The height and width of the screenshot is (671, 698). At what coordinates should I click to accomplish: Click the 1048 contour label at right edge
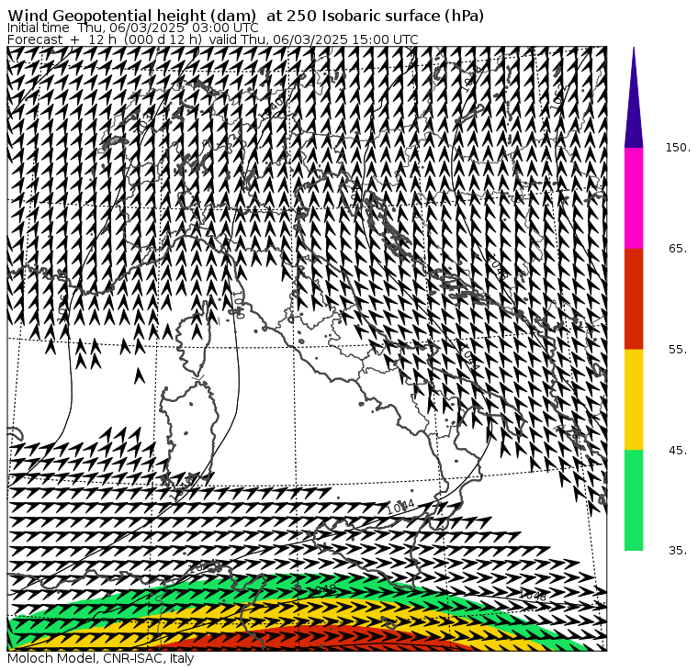point(533,595)
